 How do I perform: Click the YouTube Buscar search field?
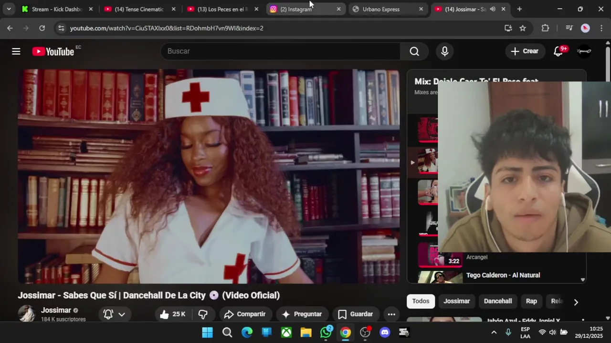click(281, 51)
